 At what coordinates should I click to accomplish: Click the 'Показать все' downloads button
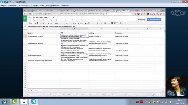point(157,95)
